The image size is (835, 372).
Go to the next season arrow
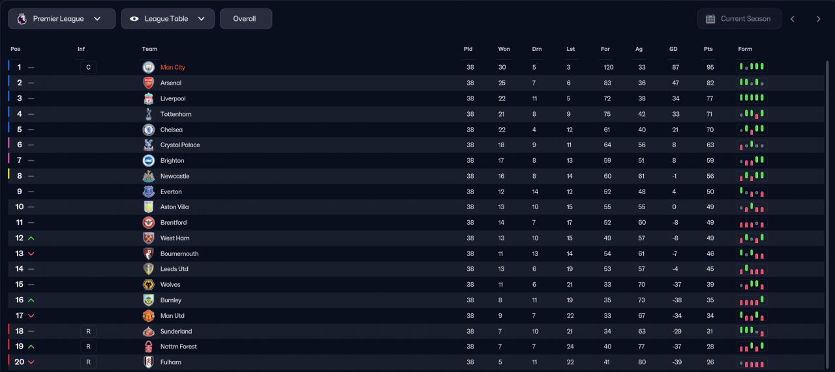click(x=819, y=19)
